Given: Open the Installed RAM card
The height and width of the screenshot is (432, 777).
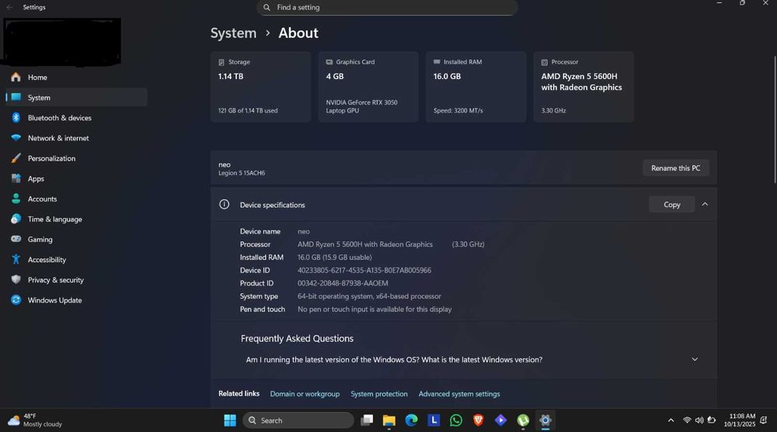Looking at the screenshot, I should click(x=476, y=87).
